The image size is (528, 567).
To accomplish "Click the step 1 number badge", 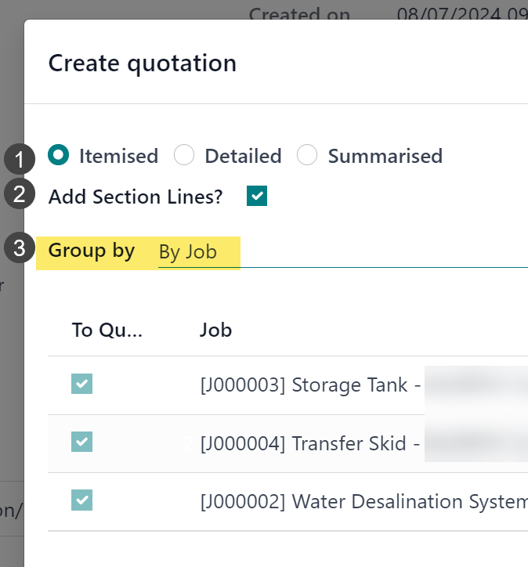I will click(19, 161).
